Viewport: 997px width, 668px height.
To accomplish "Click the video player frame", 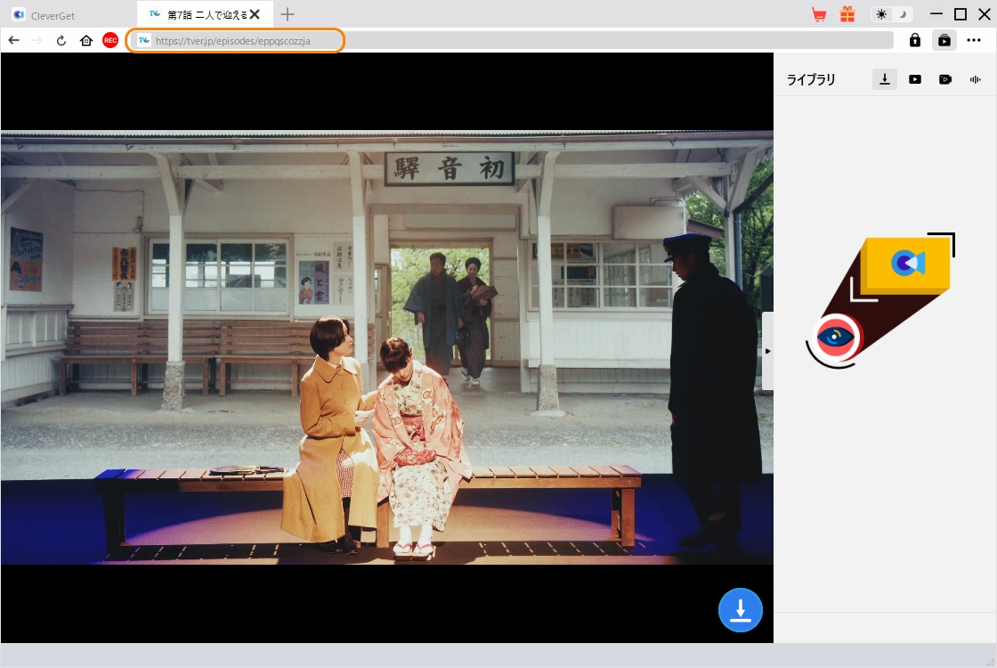I will click(x=386, y=347).
